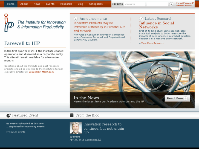Click the Announcements arrow icon
The image size is (199, 149).
[x=76, y=19]
